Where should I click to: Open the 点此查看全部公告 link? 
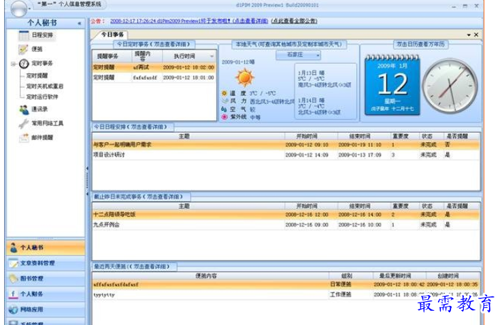click(x=294, y=21)
